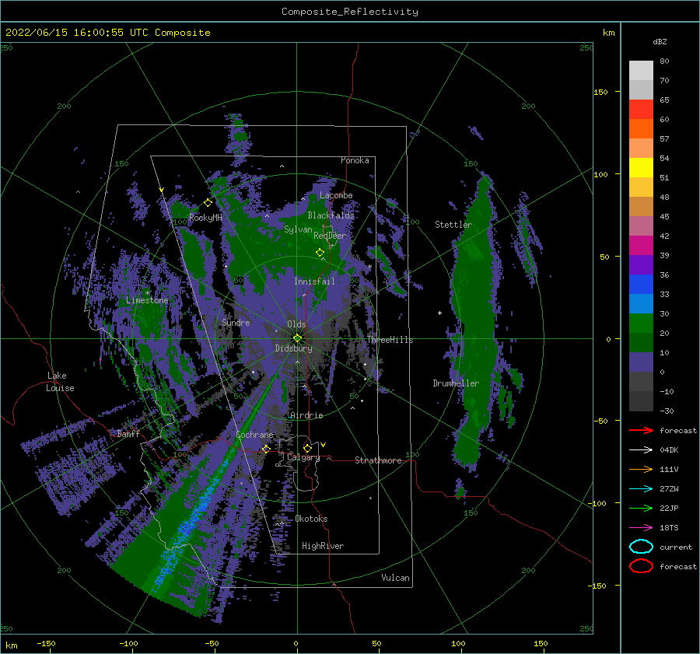The image size is (700, 654).
Task: Click the Didsbury town label
Action: coord(294,348)
